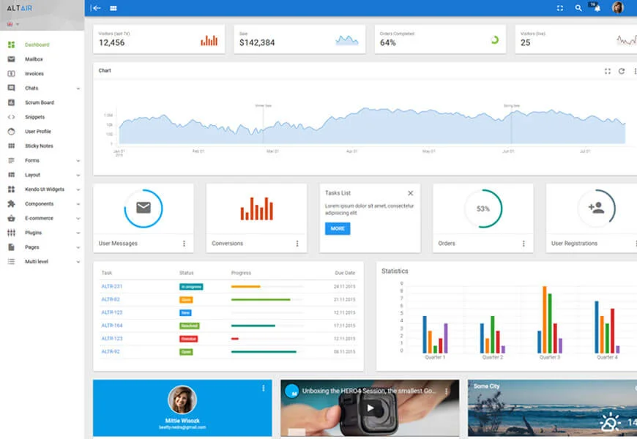Open the apps grid icon in top bar

(x=113, y=8)
